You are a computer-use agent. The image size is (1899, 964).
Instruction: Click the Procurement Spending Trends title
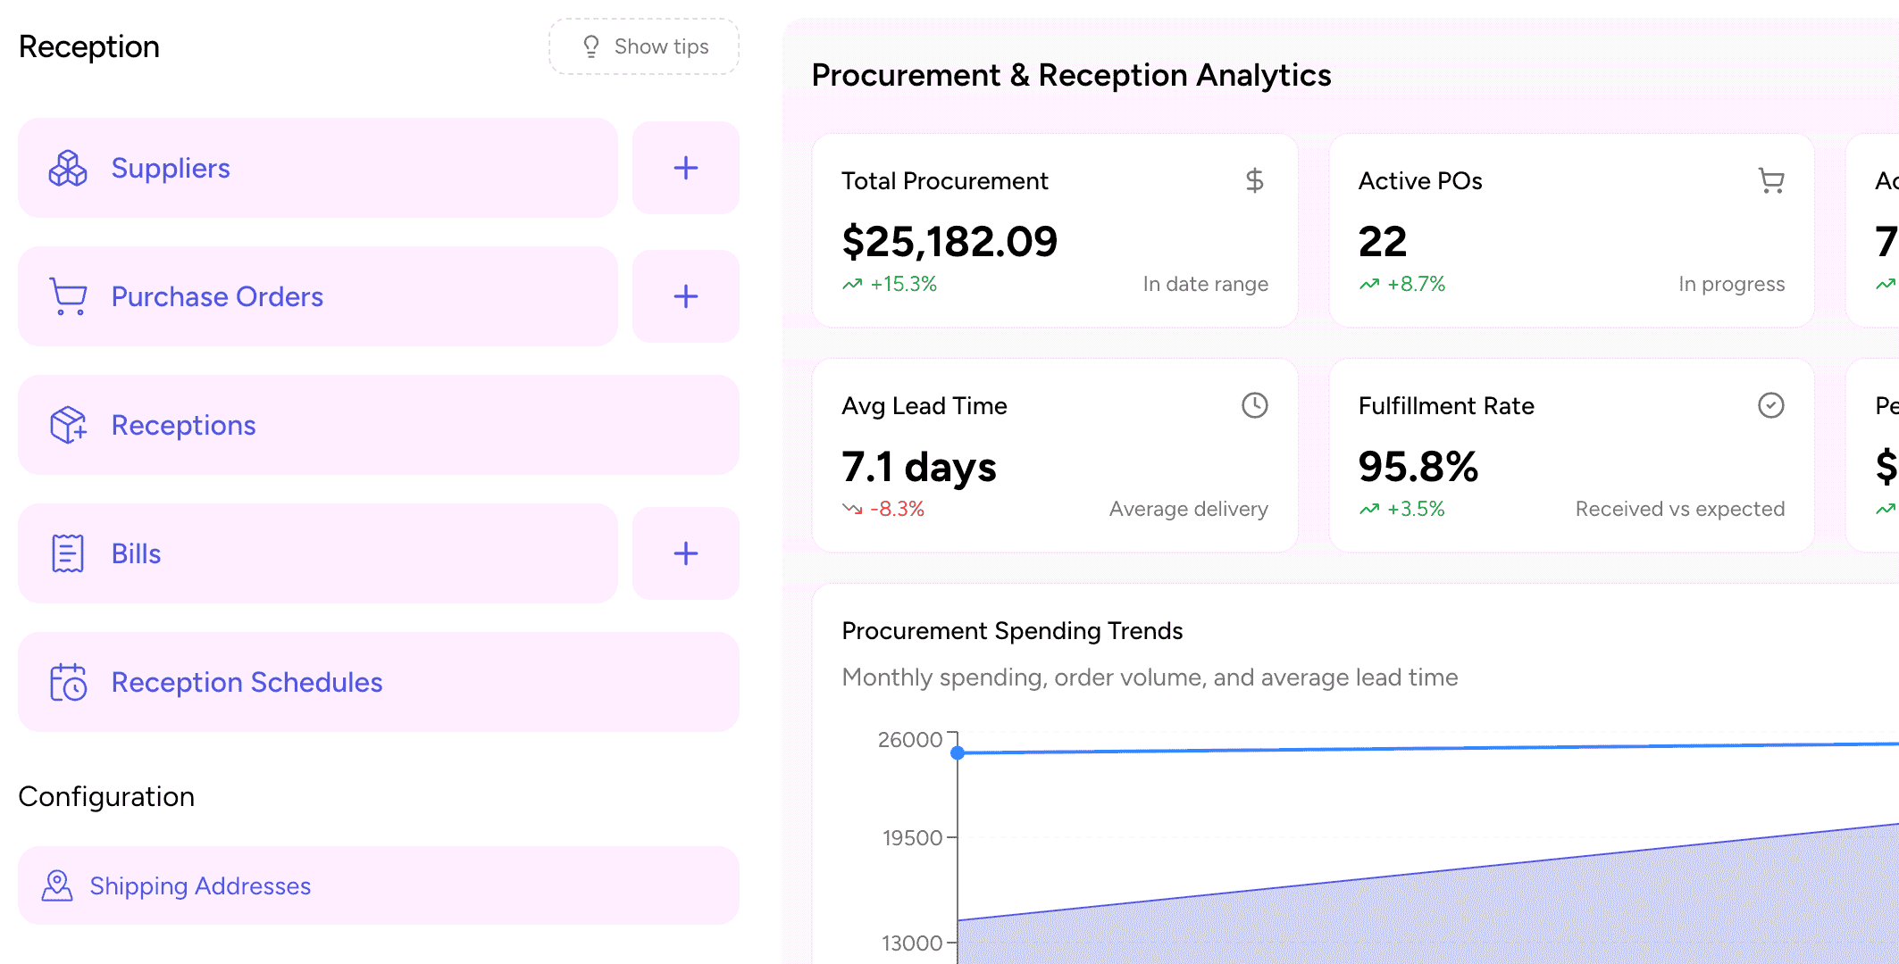pos(1012,631)
